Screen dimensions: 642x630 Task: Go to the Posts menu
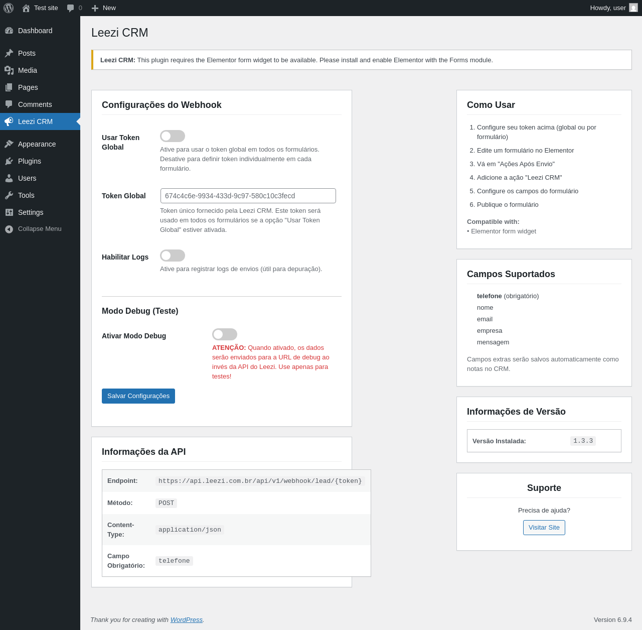click(x=40, y=53)
